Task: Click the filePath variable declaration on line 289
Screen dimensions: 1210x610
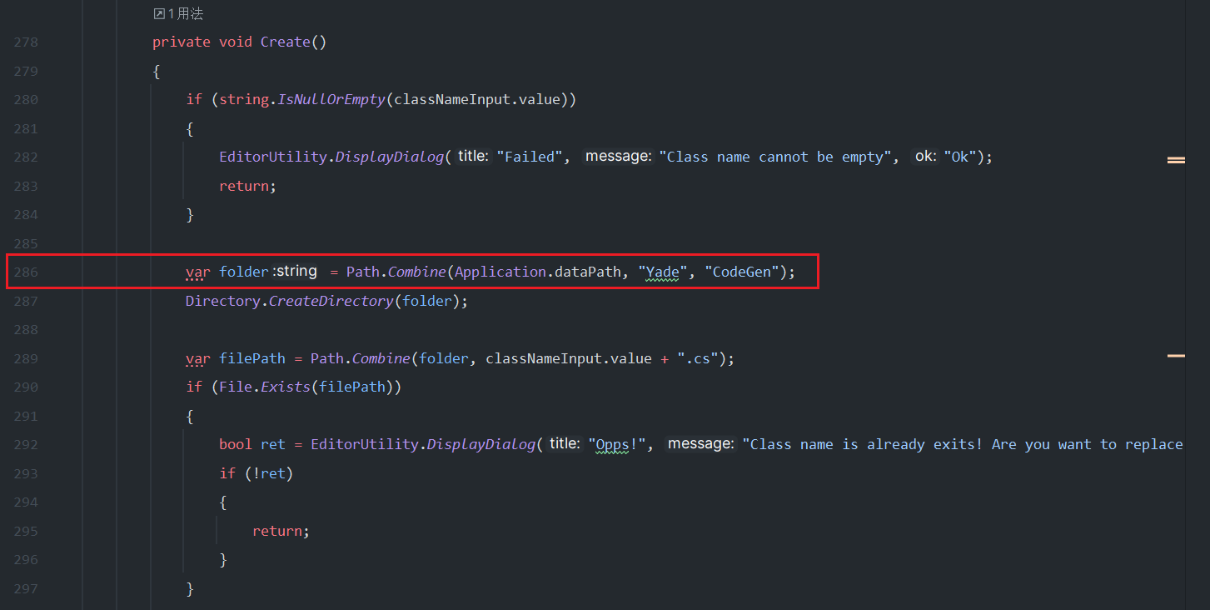Action: click(251, 358)
